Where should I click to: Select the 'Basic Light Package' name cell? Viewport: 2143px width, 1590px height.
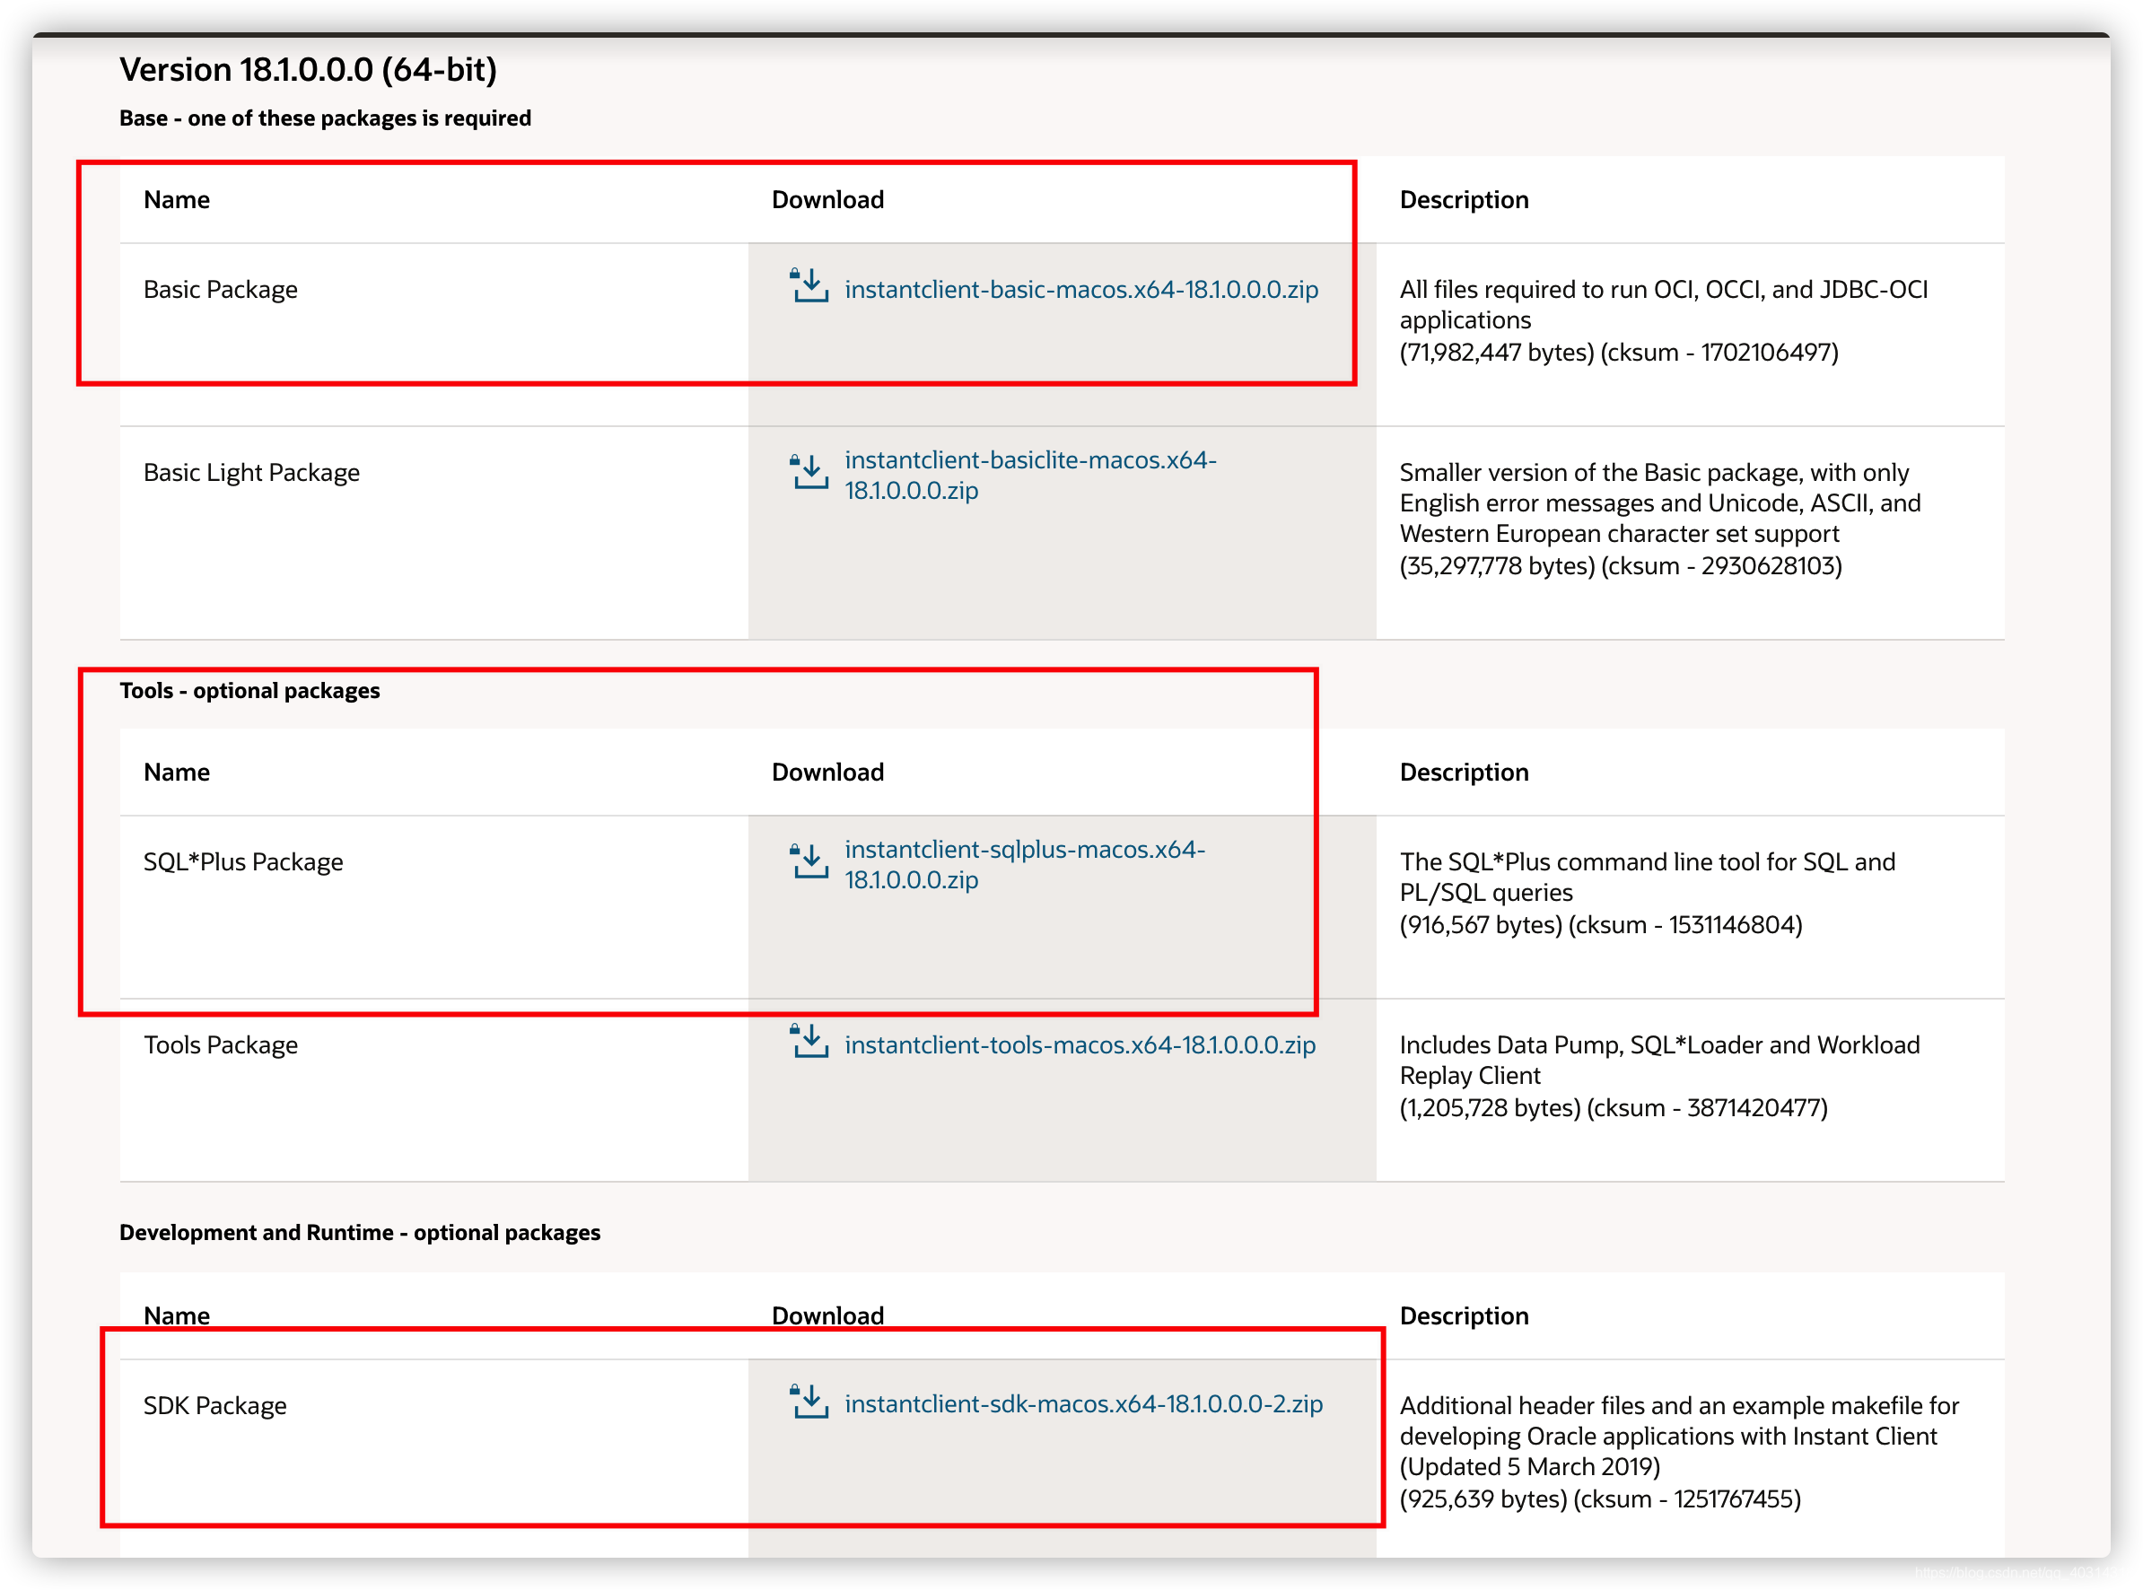[x=251, y=473]
